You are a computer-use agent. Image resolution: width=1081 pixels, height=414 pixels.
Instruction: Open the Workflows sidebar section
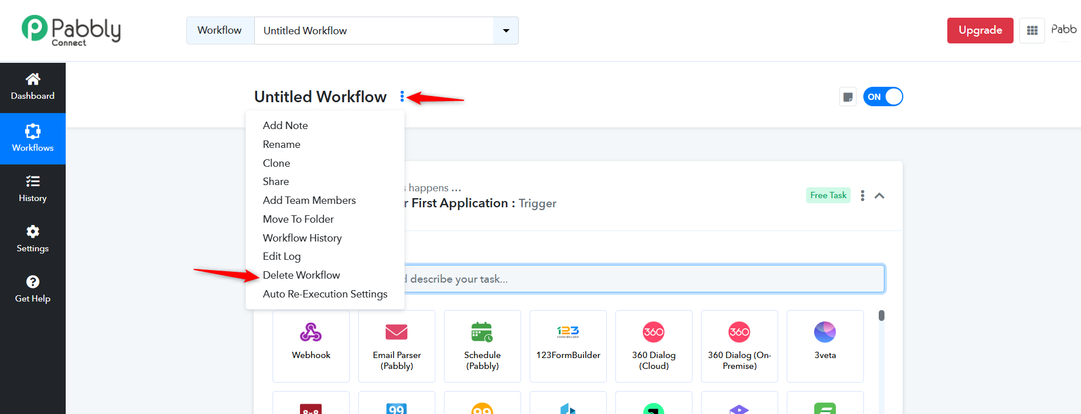point(33,139)
